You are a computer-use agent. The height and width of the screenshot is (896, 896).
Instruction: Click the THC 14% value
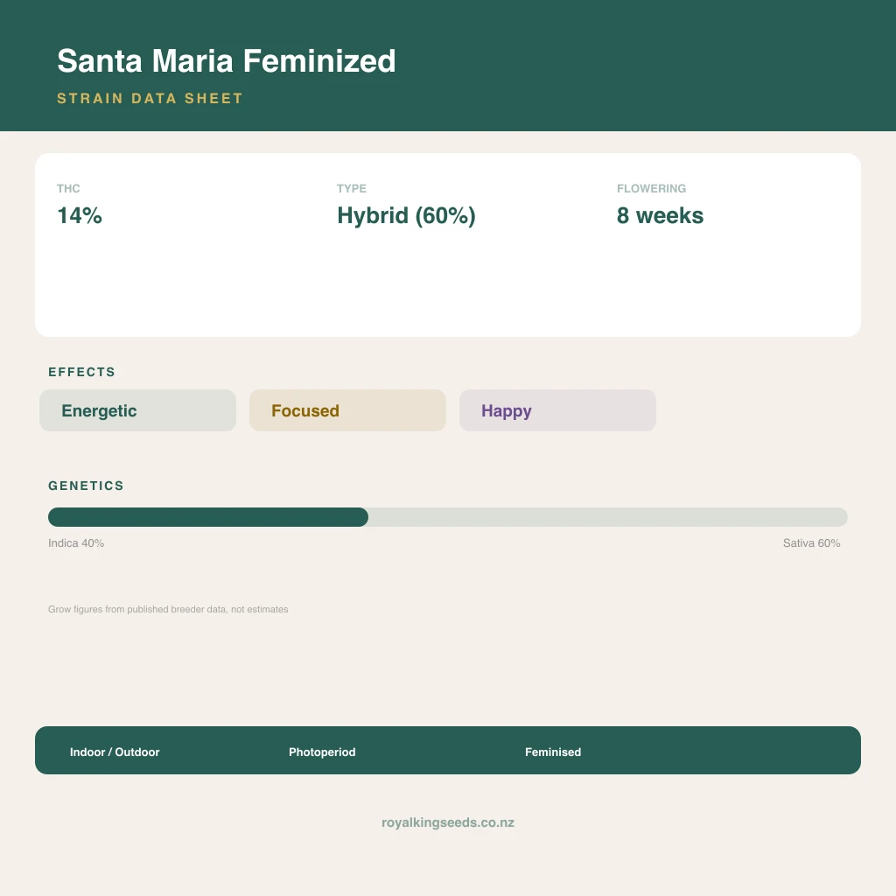[x=80, y=215]
